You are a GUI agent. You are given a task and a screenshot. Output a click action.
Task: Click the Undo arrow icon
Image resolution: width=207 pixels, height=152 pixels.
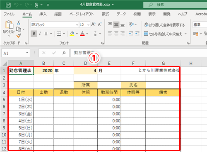17,5
